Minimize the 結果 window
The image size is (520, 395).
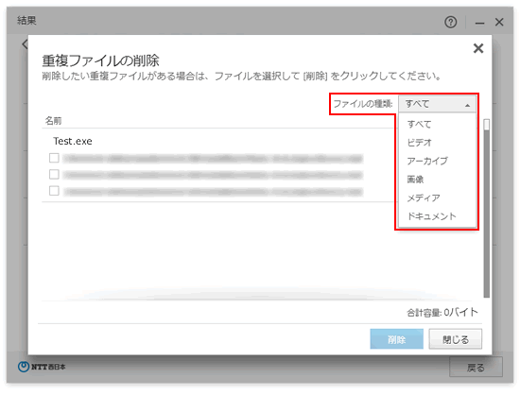pyautogui.click(x=479, y=23)
